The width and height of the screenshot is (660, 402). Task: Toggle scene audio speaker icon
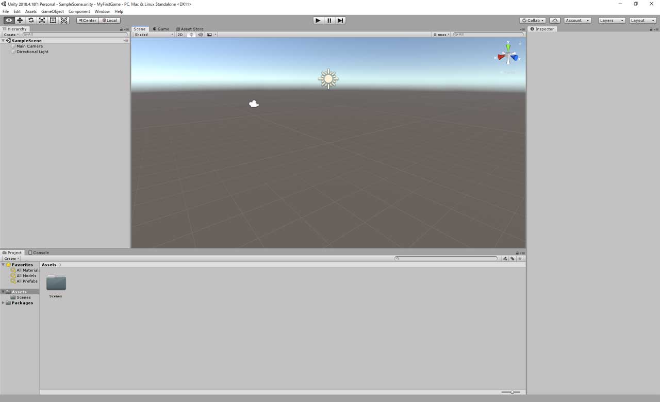click(200, 35)
